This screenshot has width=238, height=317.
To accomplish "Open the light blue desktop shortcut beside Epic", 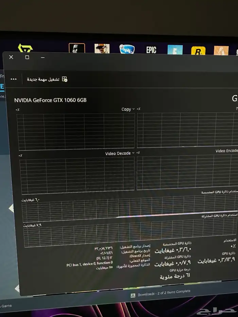I will point(175,50).
